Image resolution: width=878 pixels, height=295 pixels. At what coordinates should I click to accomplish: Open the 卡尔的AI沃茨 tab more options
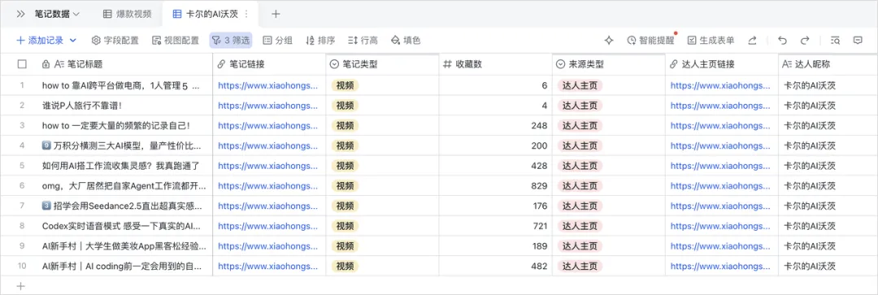(x=246, y=14)
